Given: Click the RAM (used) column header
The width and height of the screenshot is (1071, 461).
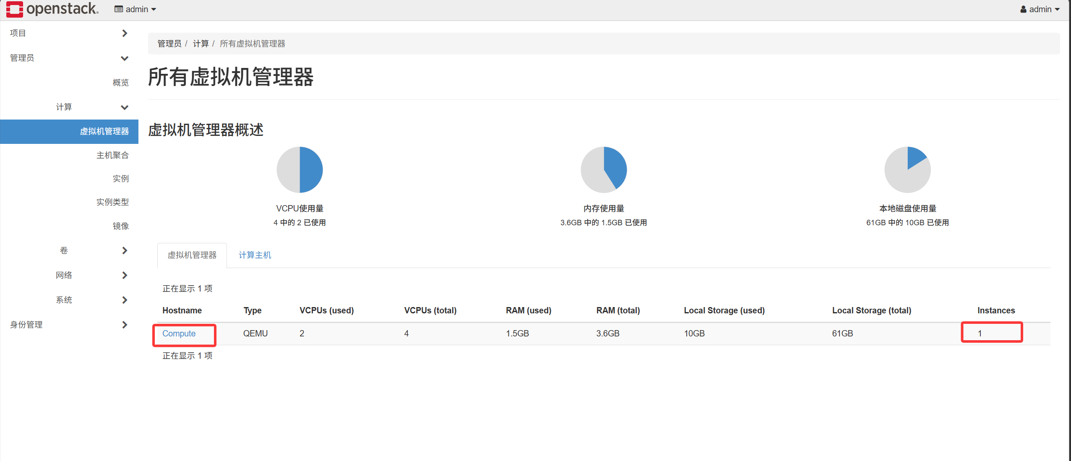Looking at the screenshot, I should click(529, 310).
